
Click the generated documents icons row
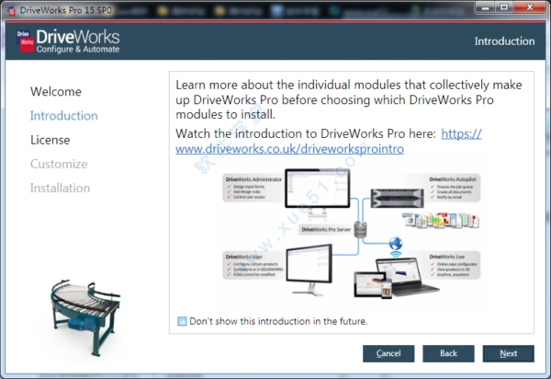click(x=441, y=220)
